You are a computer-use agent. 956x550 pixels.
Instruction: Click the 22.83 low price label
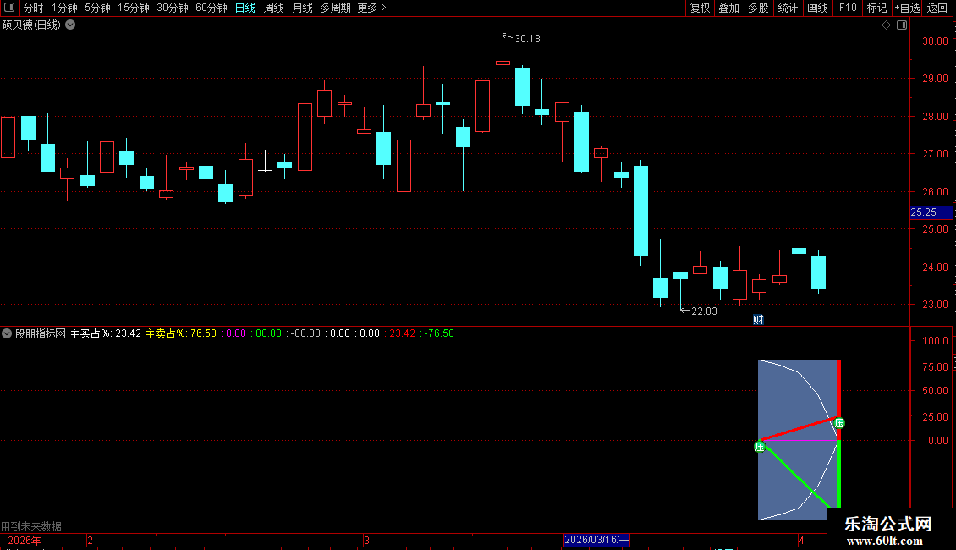704,311
